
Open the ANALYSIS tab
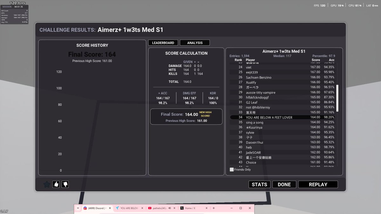tap(195, 43)
